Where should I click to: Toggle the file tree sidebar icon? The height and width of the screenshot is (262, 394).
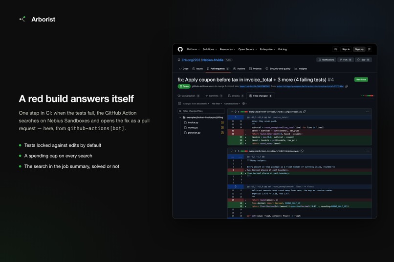[179, 103]
